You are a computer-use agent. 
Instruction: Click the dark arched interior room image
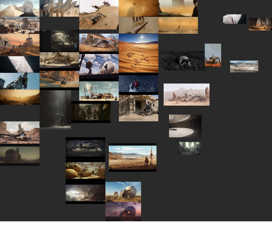point(59,41)
